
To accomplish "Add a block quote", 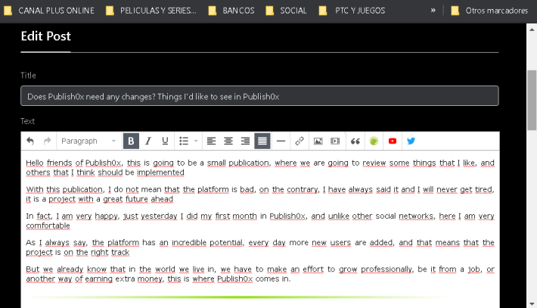I will tap(355, 141).
